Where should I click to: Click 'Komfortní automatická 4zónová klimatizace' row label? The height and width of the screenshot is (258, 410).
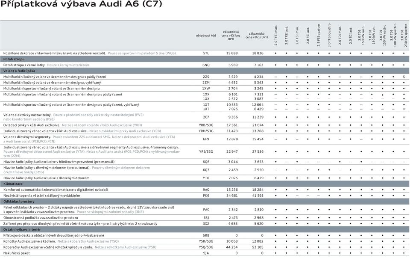(x=56, y=190)
